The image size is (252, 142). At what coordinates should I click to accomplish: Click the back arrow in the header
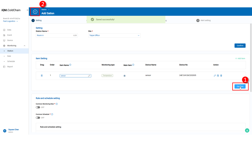35,12
